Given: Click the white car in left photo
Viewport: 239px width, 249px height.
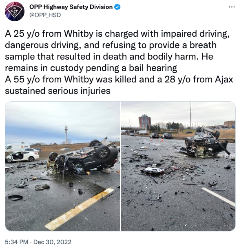Looking at the screenshot, I should (22, 157).
